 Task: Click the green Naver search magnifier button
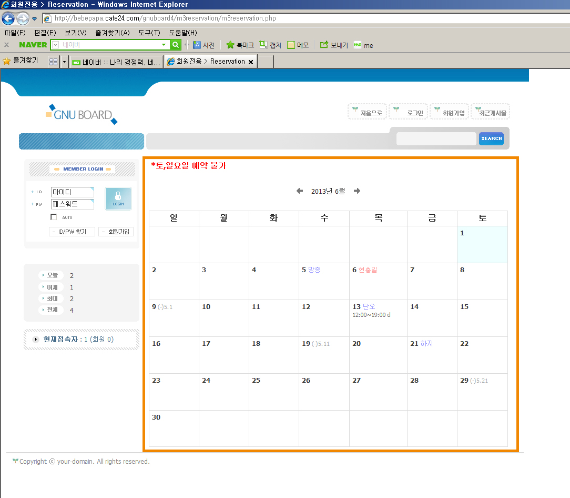click(176, 45)
